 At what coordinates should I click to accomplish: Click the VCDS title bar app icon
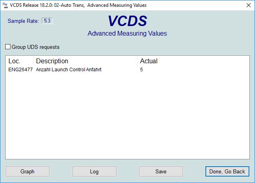5,5
